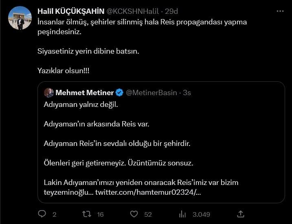The width and height of the screenshot is (292, 224).
Task: Click the 3s timestamp in quoted tweet
Action: (187, 93)
